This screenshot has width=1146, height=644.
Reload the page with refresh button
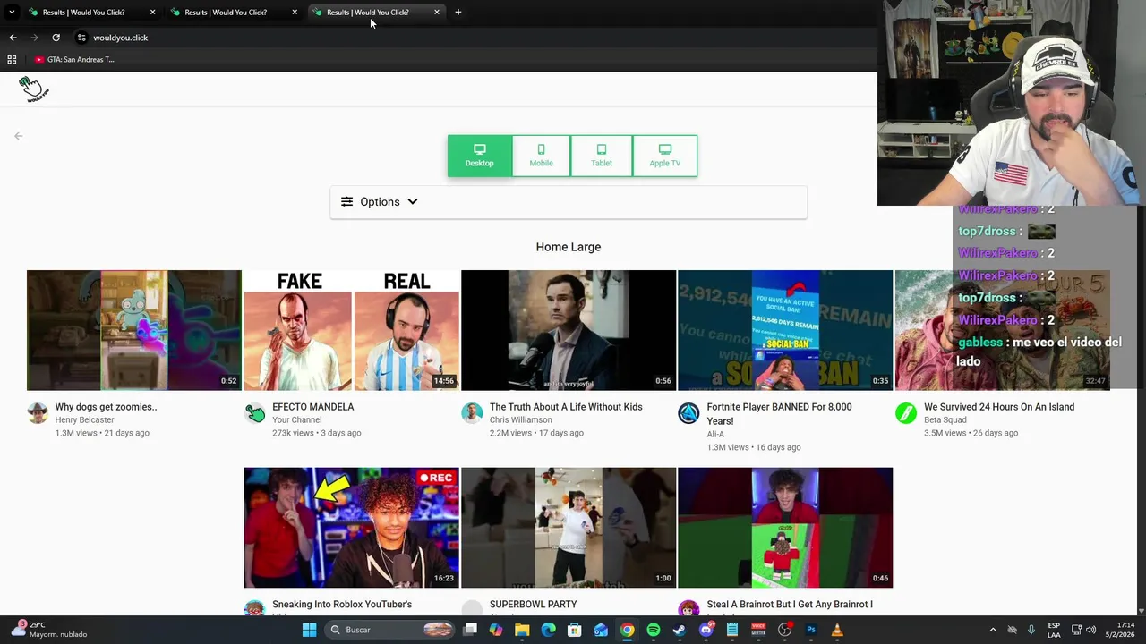pyautogui.click(x=56, y=38)
